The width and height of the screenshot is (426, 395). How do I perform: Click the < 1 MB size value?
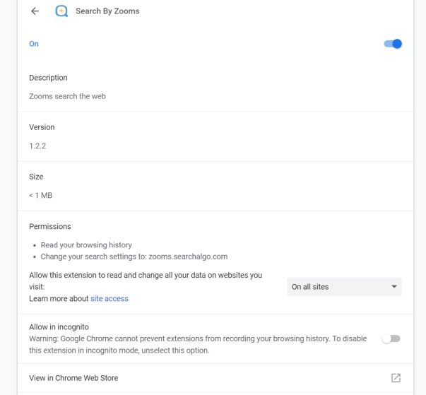(40, 195)
